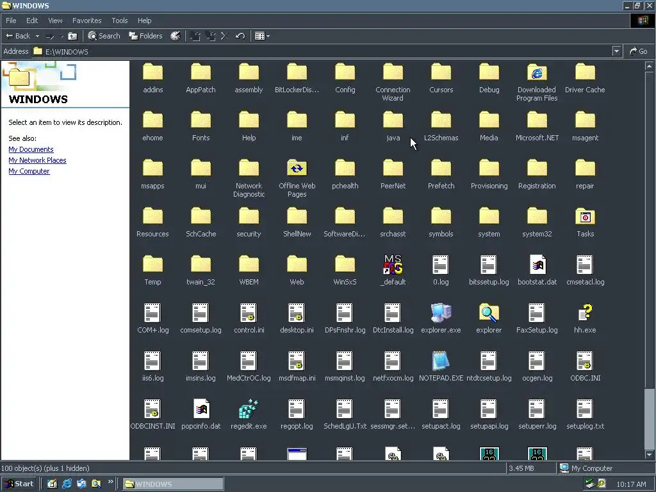
Task: Click the Start button on taskbar
Action: click(x=19, y=484)
